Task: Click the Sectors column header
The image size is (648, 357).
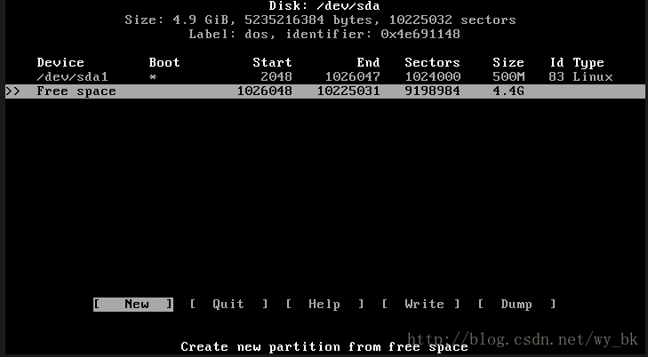Action: coord(432,63)
